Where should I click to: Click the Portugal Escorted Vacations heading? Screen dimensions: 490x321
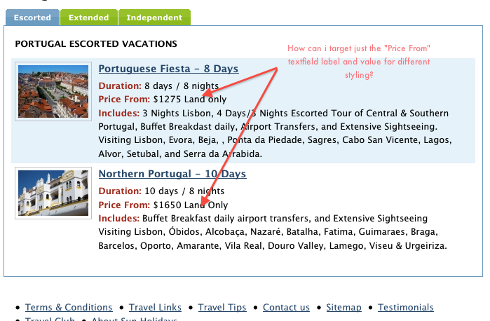(x=96, y=43)
